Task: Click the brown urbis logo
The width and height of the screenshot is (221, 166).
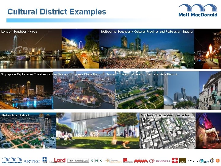Action: [x=183, y=160]
